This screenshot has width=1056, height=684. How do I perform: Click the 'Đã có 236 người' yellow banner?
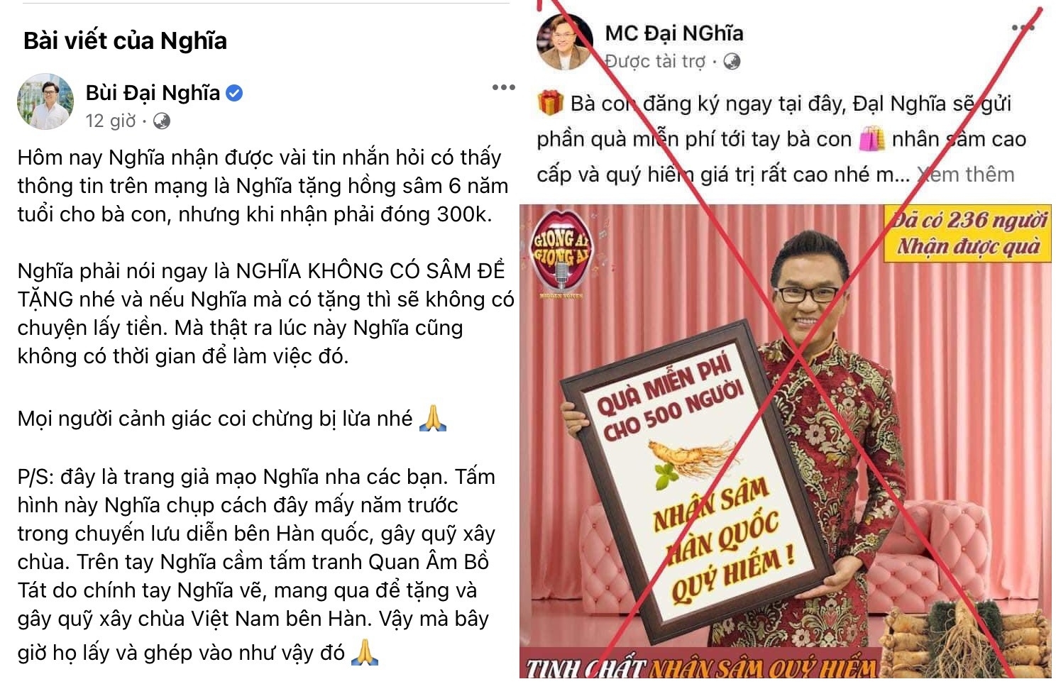pos(968,233)
